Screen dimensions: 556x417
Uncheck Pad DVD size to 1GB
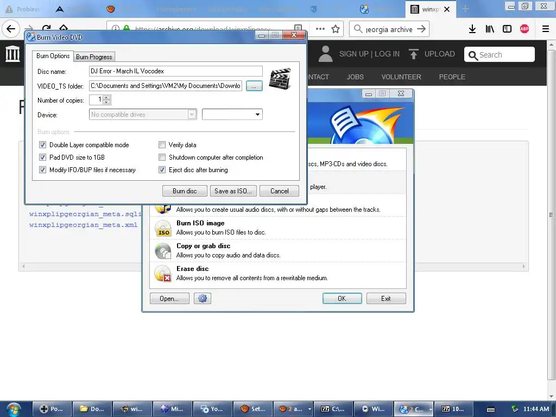[x=42, y=157]
